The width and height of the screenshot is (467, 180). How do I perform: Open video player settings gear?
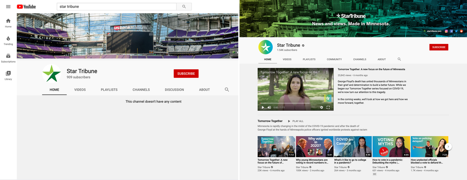pos(321,107)
